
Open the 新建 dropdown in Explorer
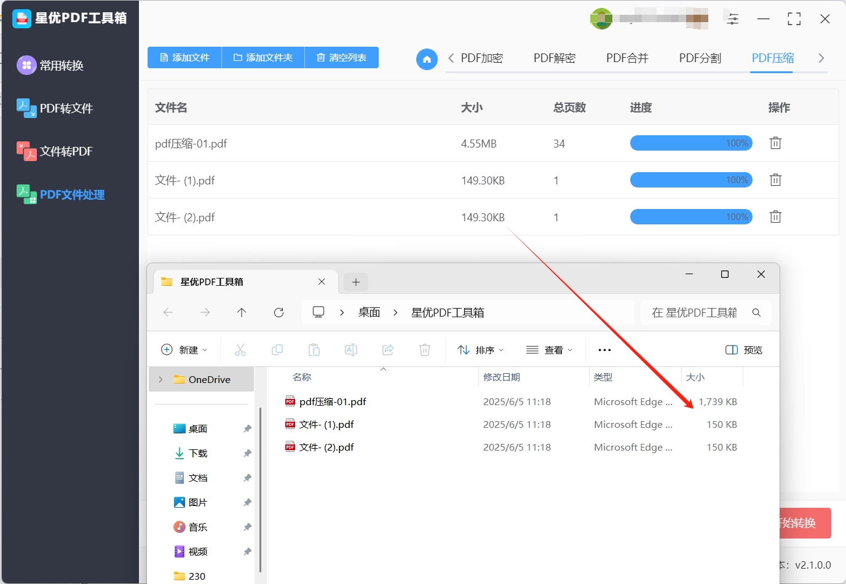click(x=184, y=350)
